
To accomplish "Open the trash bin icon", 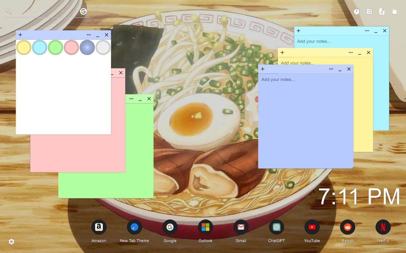I will click(395, 11).
